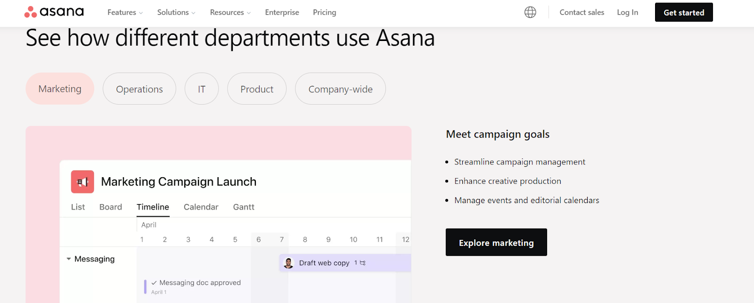Switch to the Board view tab
This screenshot has width=754, height=303.
(x=111, y=207)
